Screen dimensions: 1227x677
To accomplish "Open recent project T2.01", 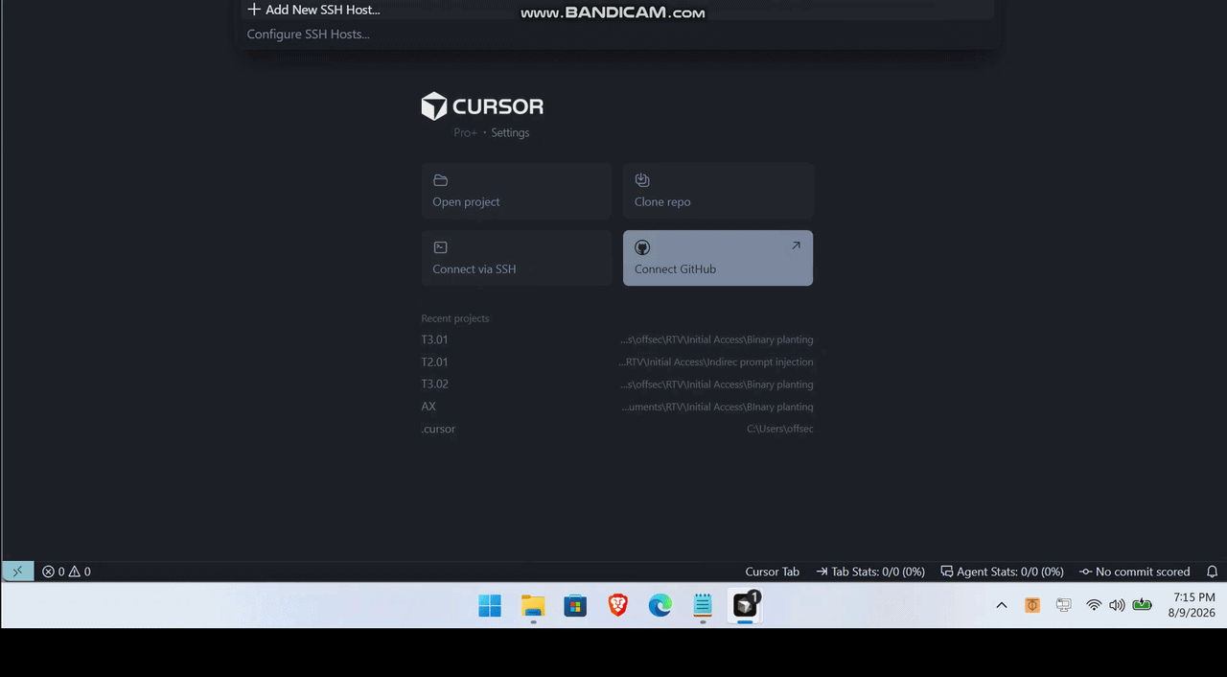I will [x=617, y=362].
